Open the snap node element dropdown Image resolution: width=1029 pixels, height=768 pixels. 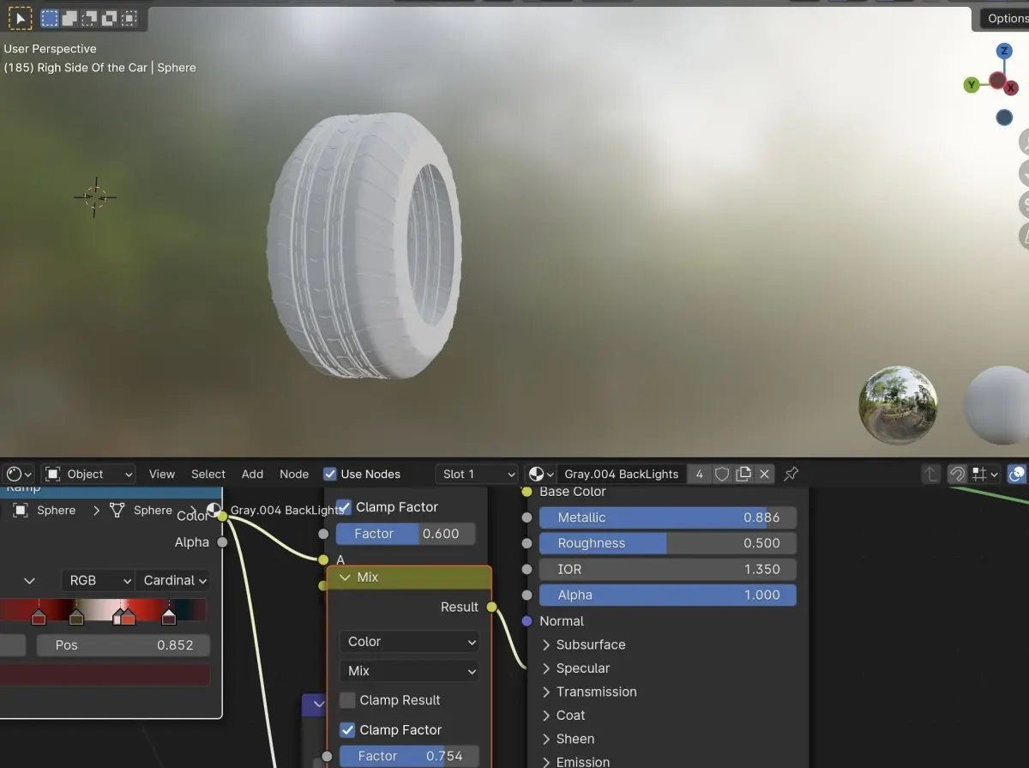(x=984, y=474)
